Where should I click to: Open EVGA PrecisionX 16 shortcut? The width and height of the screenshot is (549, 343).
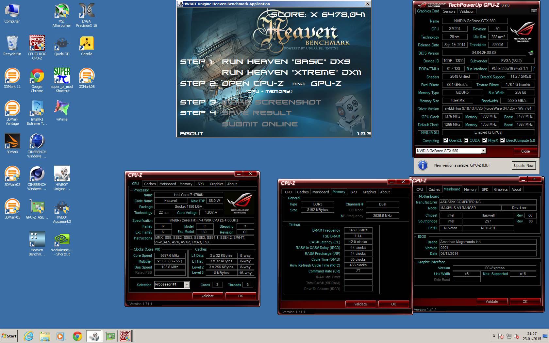87,15
